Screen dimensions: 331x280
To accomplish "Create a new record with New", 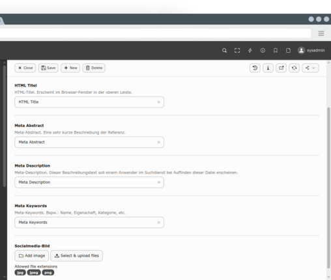I will pyautogui.click(x=70, y=68).
